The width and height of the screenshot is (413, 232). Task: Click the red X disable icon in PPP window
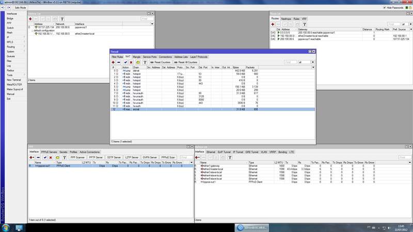[x=51, y=157]
